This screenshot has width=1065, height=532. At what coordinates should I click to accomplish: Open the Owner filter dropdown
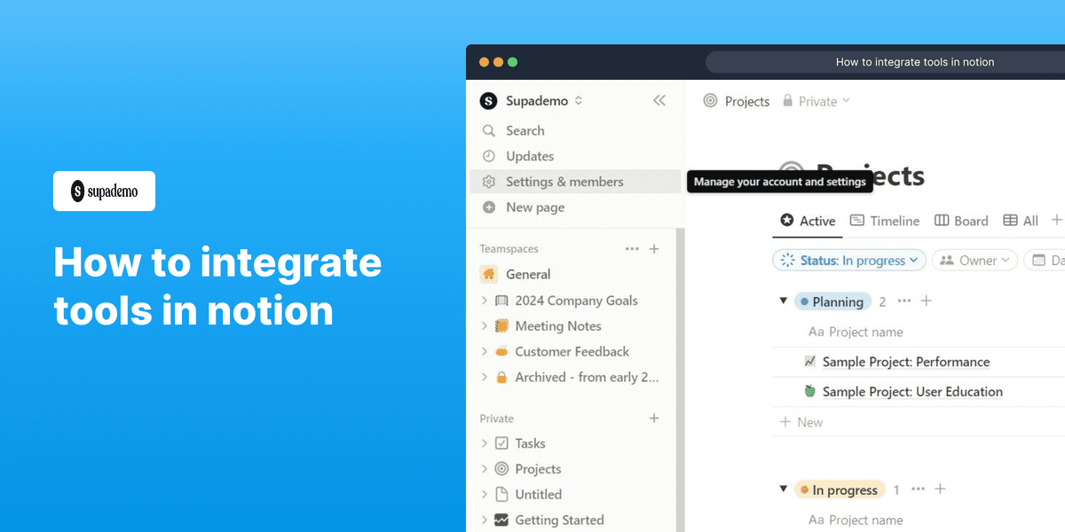point(974,260)
